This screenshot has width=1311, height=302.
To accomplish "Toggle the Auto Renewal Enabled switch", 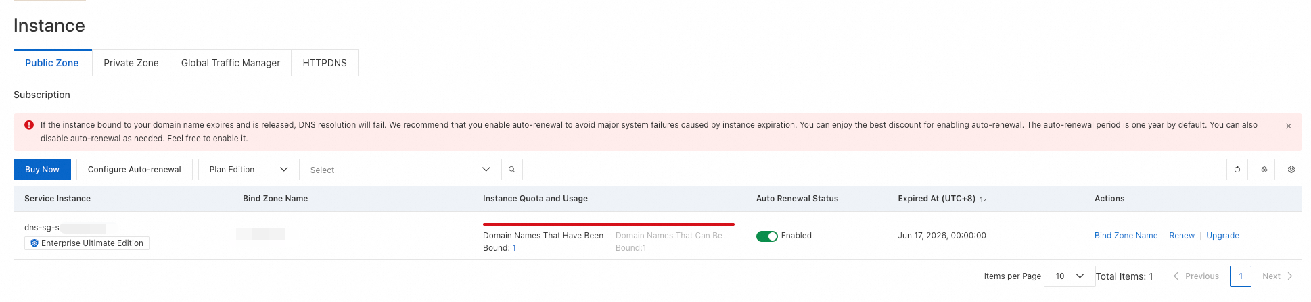I will point(766,236).
